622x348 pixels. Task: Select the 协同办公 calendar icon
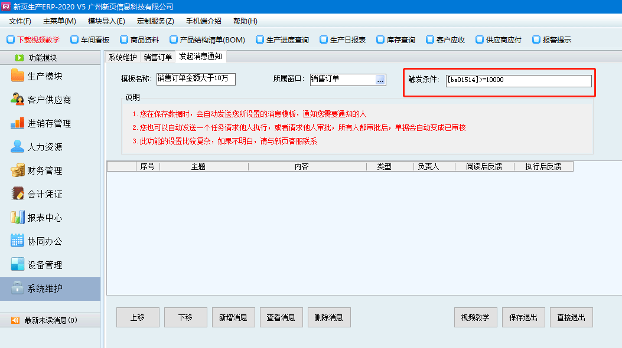click(x=18, y=241)
